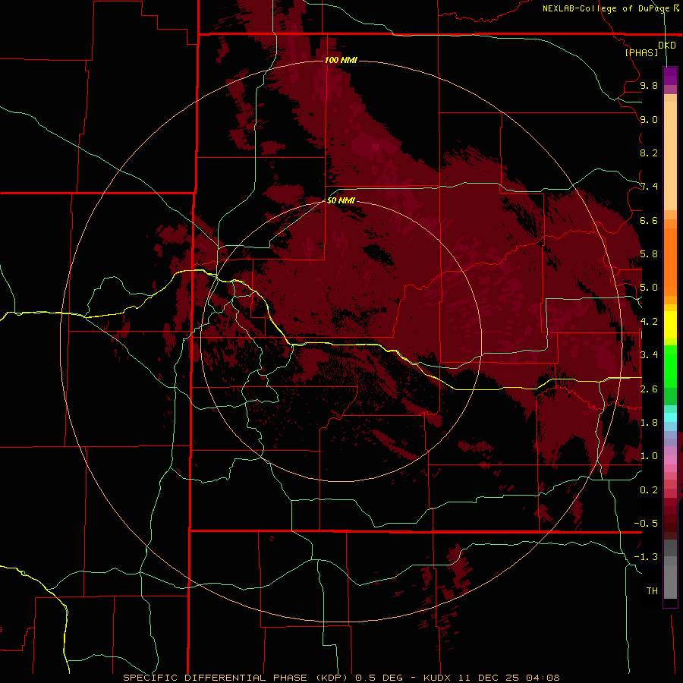The width and height of the screenshot is (683, 683).
Task: Click the 5.0 color scale value
Action: coord(649,288)
